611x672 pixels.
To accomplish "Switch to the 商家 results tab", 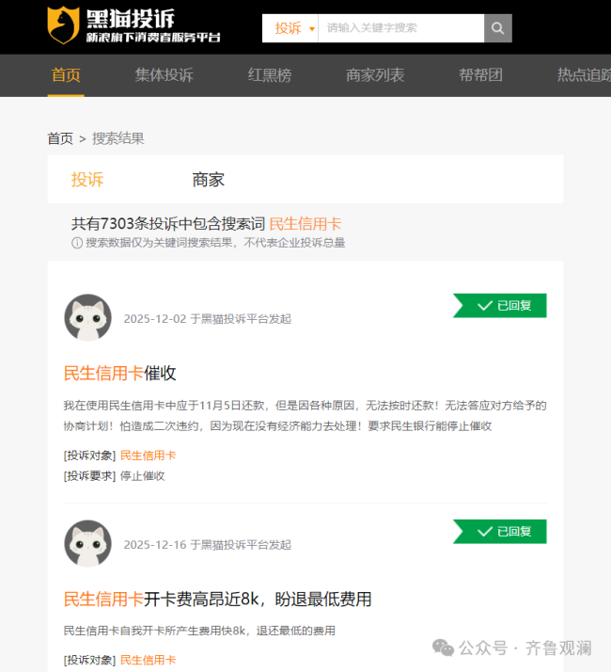I will point(208,179).
